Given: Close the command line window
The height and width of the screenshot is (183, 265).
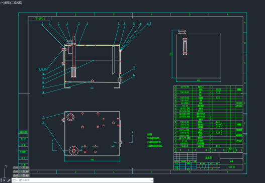Looking at the screenshot, I should click(4, 180).
